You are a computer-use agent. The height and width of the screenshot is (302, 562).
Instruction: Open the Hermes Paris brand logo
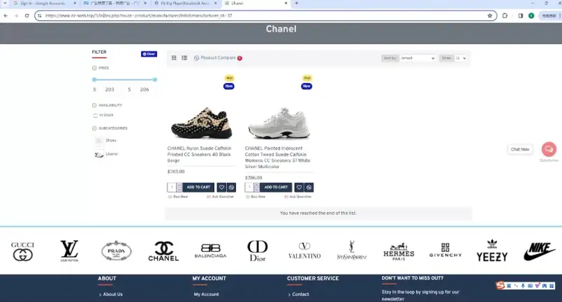(399, 251)
